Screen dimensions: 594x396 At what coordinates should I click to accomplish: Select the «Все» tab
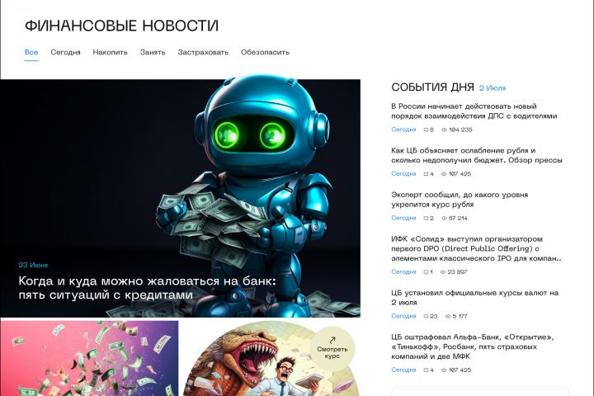click(31, 52)
